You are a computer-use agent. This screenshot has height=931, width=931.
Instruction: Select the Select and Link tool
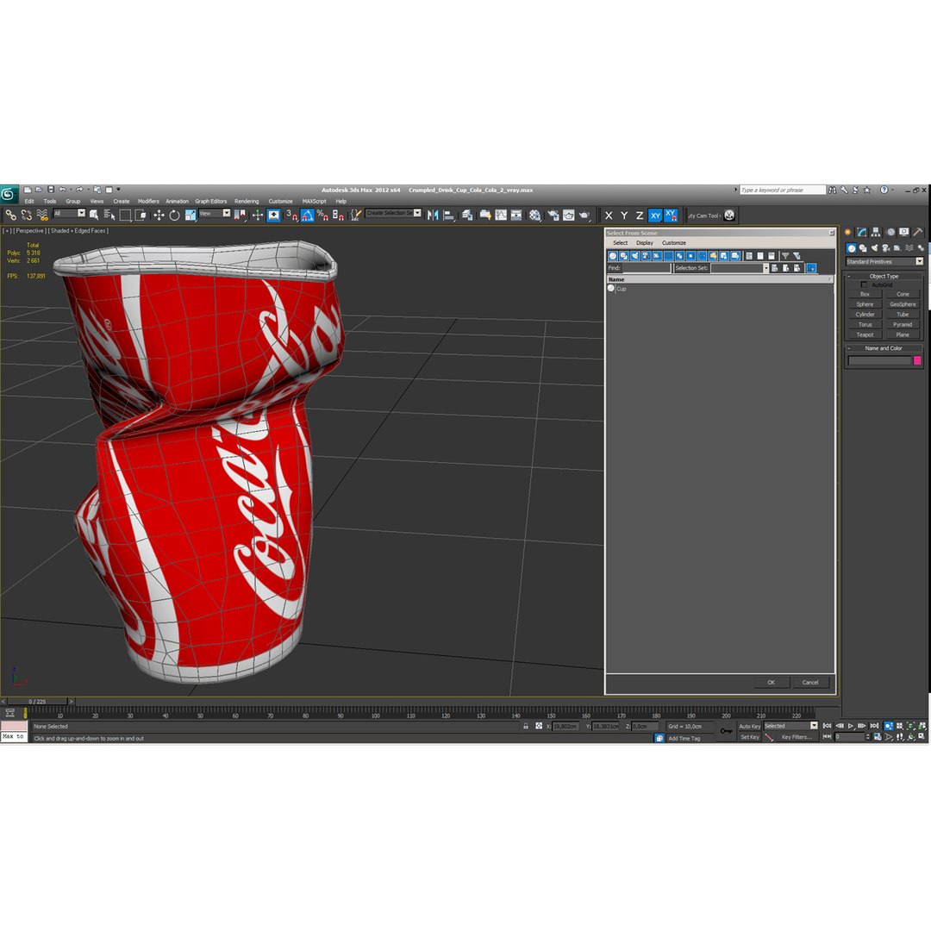click(x=10, y=215)
